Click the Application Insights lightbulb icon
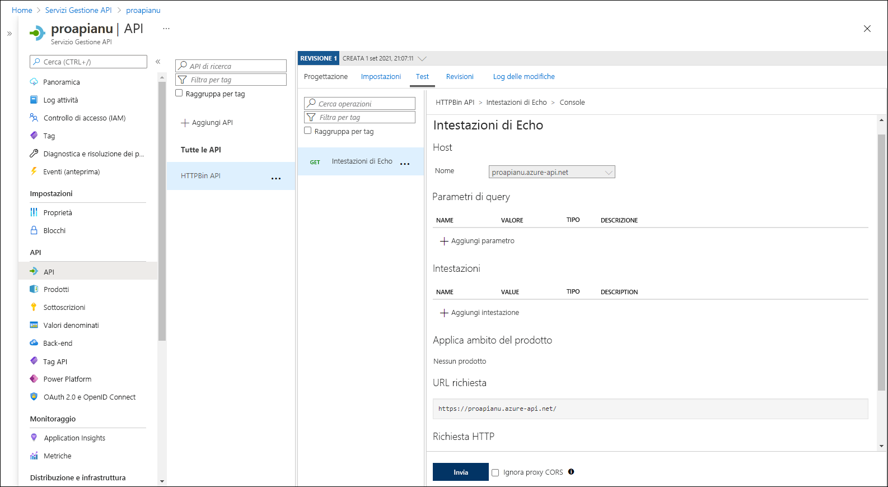This screenshot has width=888, height=487. click(x=34, y=438)
